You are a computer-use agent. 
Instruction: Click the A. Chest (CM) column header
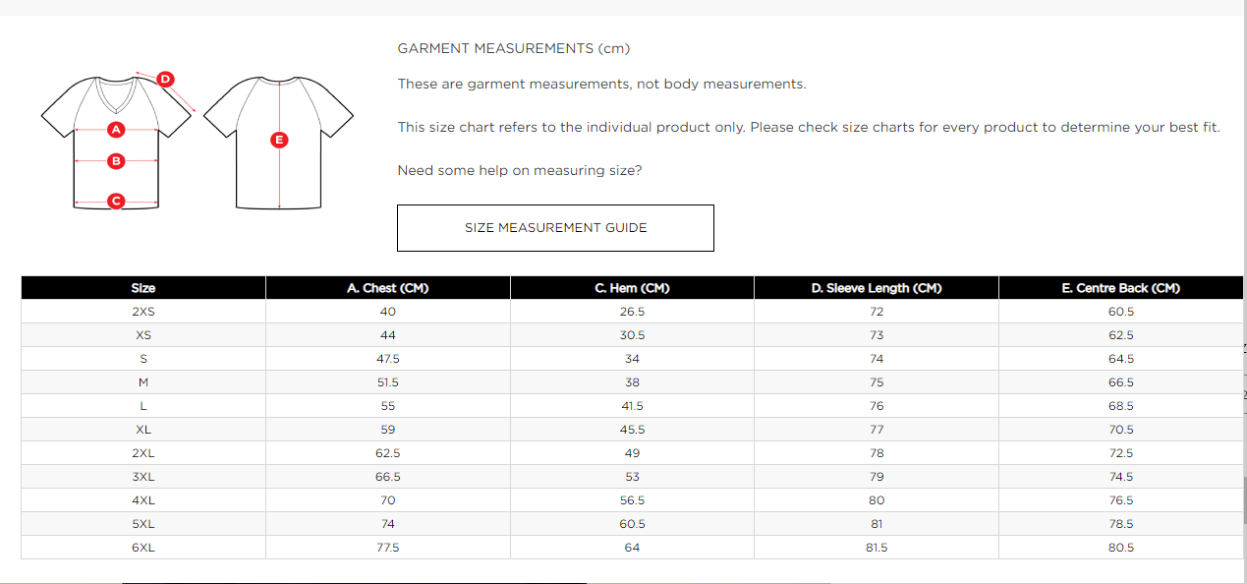(387, 288)
